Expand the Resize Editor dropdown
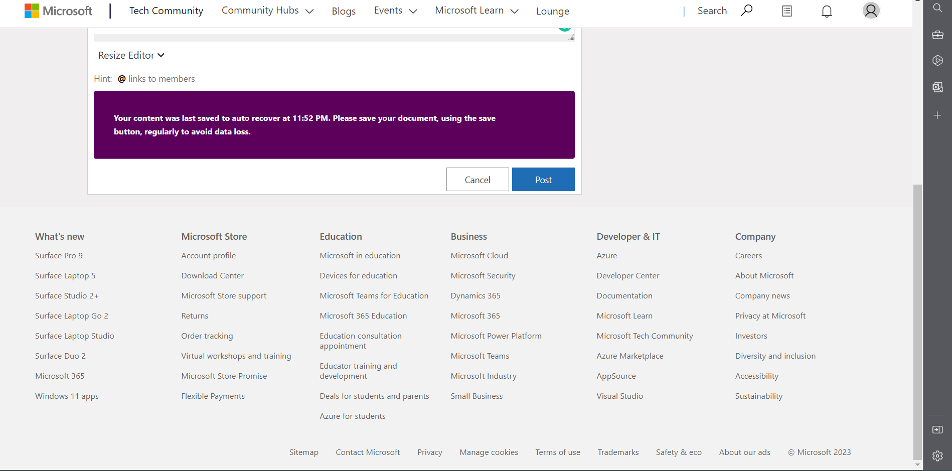 click(131, 56)
